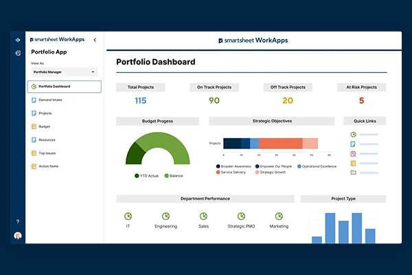Click the Action Items sidebar link

tap(48, 166)
